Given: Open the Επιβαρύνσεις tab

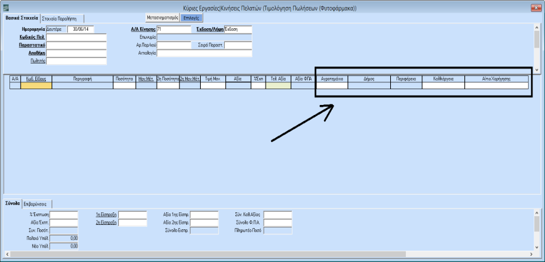Looking at the screenshot, I should 37,204.
